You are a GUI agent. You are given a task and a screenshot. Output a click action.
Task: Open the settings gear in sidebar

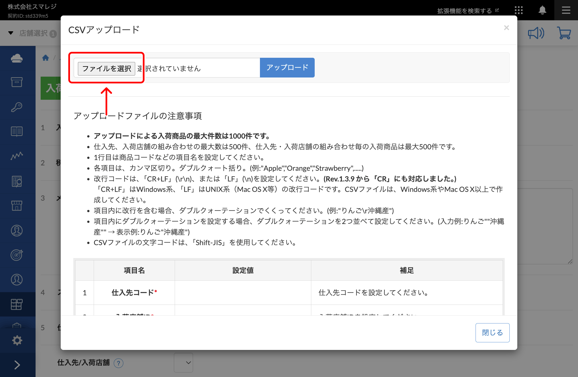(x=17, y=340)
